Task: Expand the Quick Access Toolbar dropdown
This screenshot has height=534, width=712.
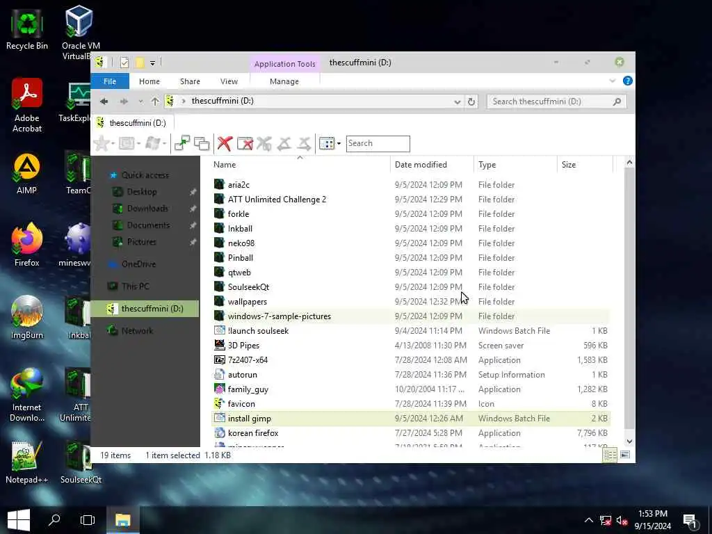Action: [x=152, y=63]
